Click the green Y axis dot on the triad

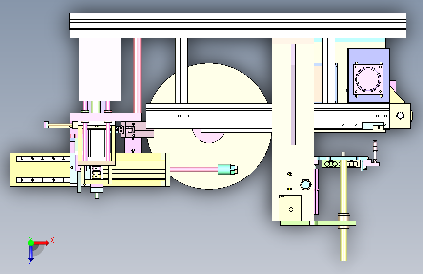(x=31, y=243)
